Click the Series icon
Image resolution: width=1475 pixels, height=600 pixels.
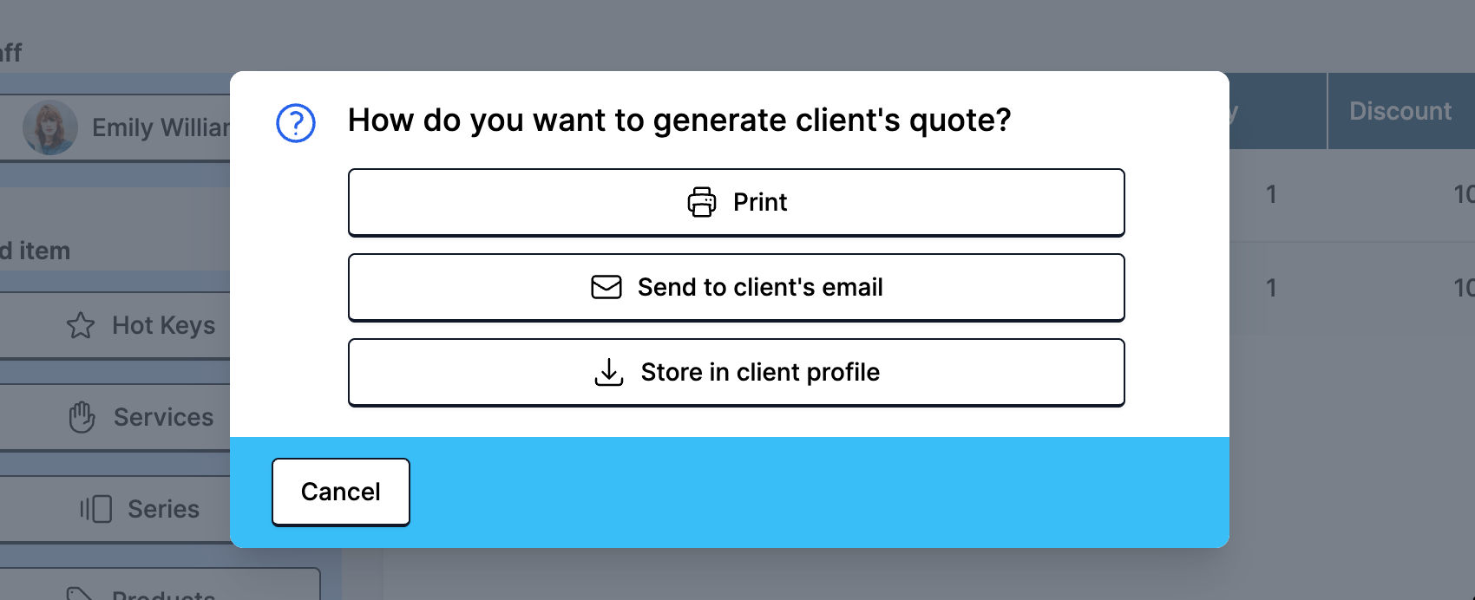coord(96,509)
